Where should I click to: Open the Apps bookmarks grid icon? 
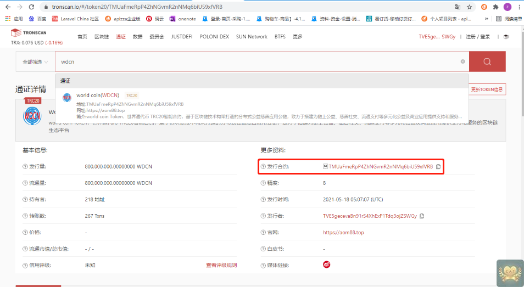8,19
